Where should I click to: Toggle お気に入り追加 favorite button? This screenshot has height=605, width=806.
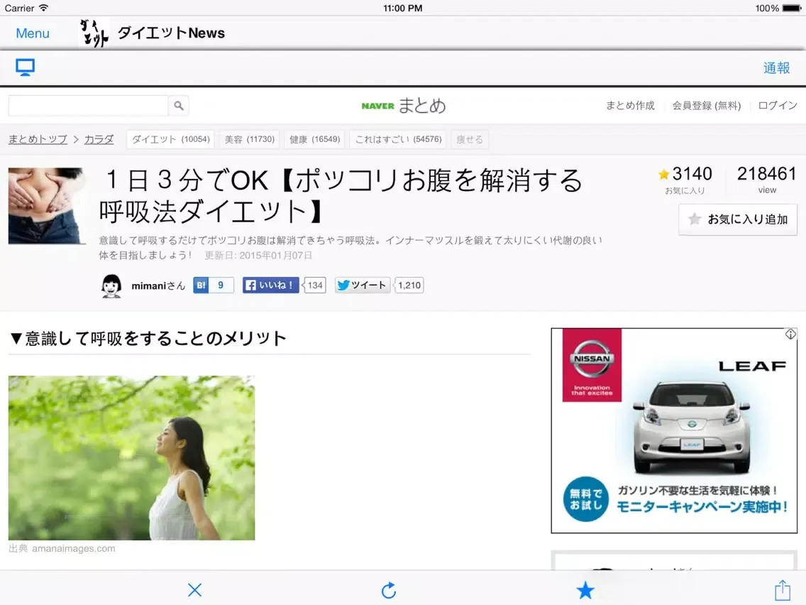738,219
